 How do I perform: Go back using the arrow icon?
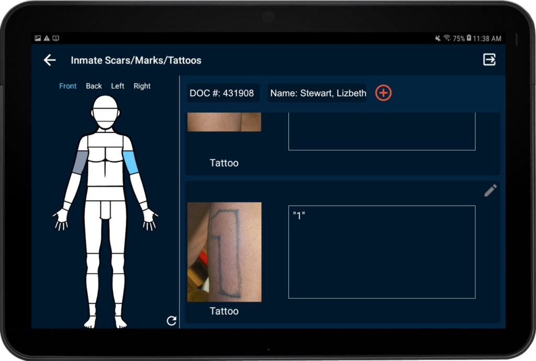click(50, 60)
